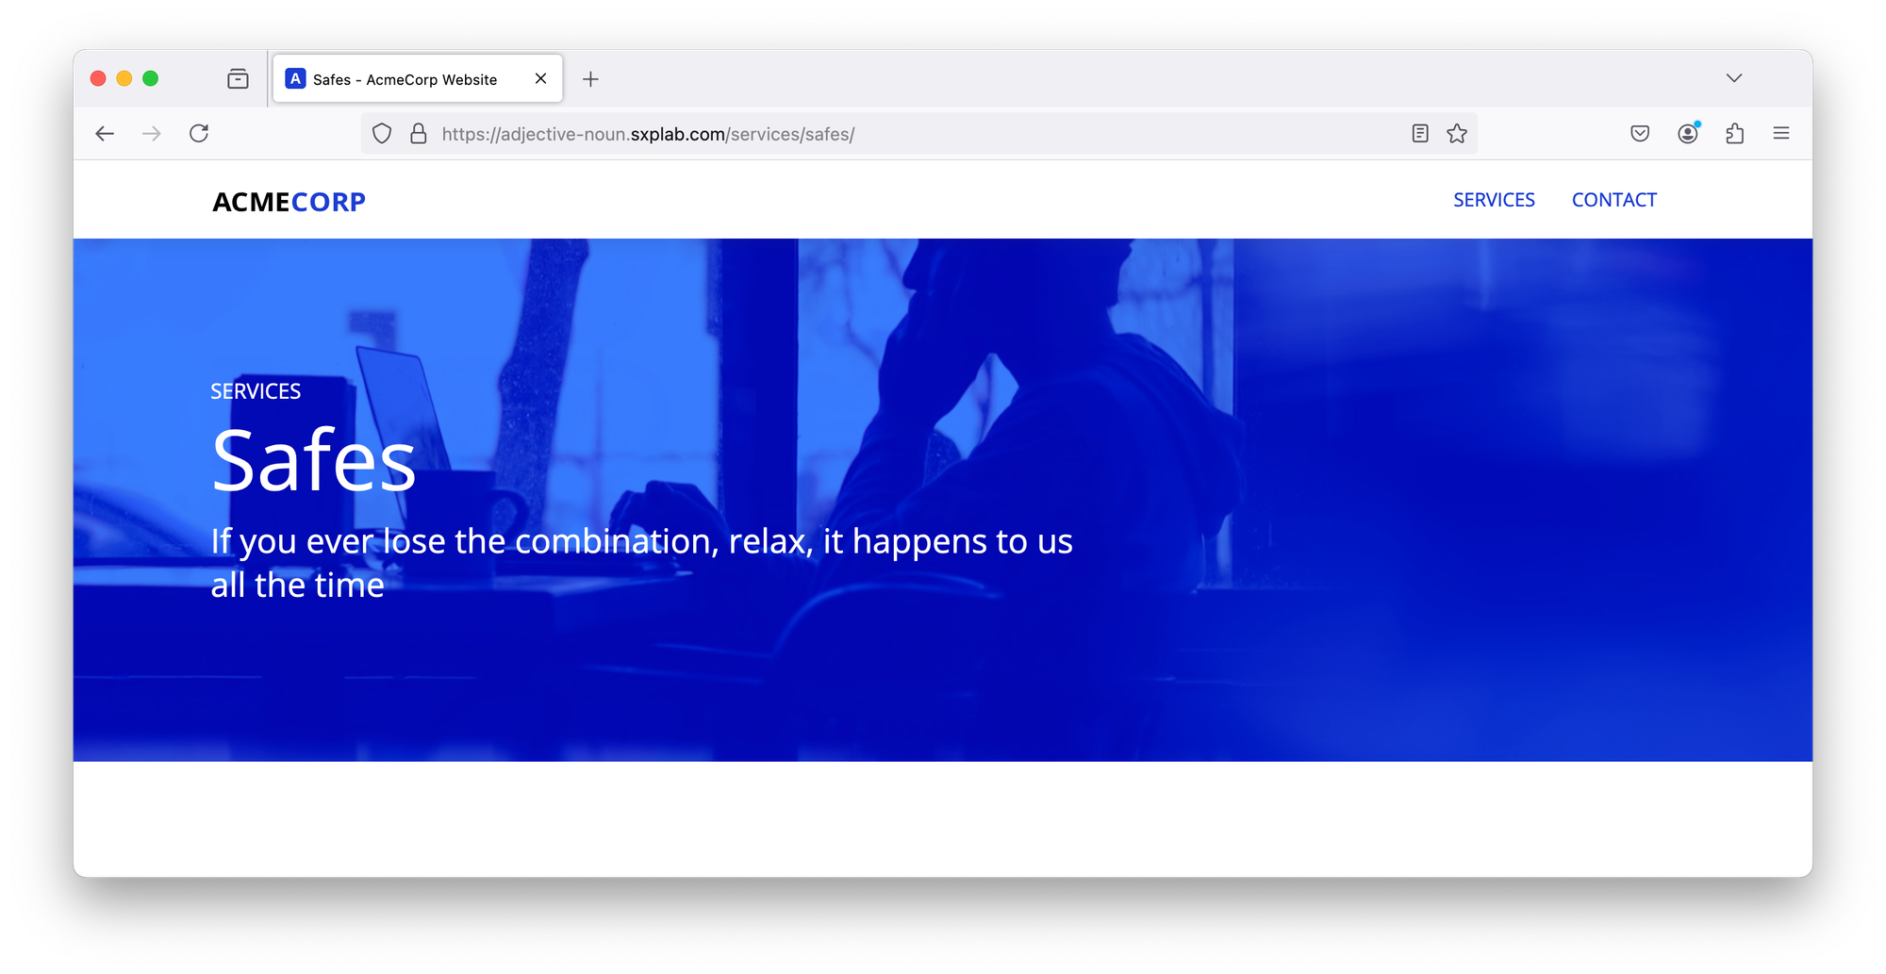Bookmark this page with the star
Viewport: 1886px width, 974px height.
(1457, 134)
